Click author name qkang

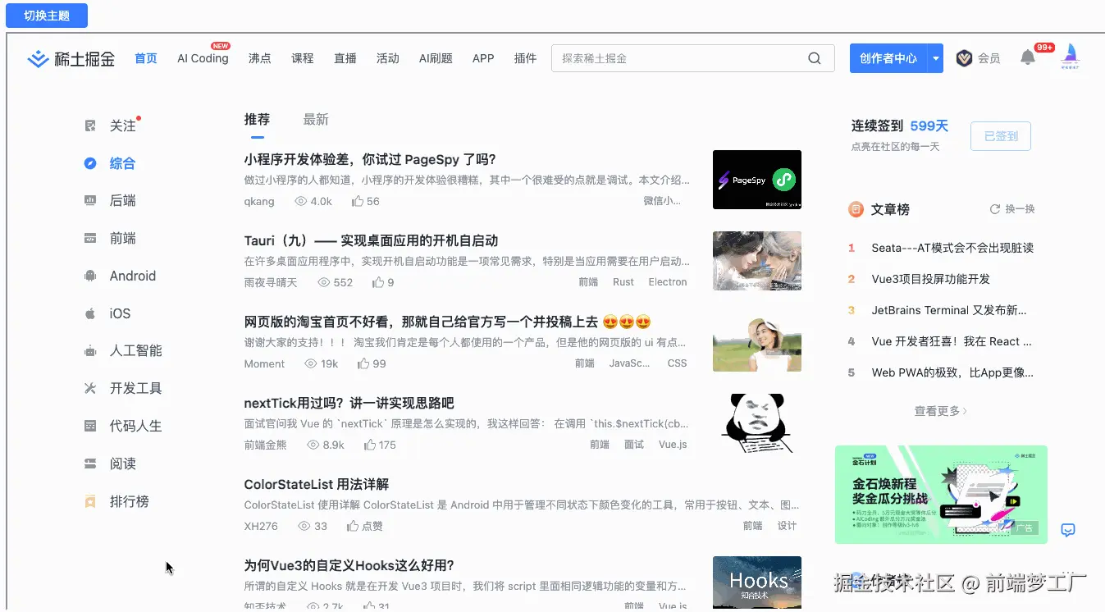(x=259, y=201)
